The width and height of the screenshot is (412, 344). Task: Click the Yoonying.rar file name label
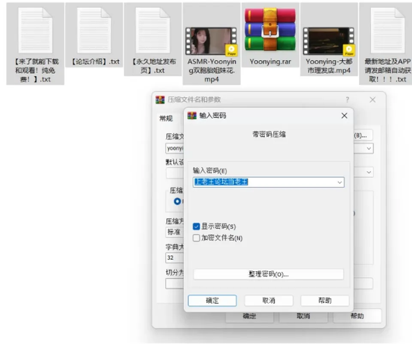(270, 62)
